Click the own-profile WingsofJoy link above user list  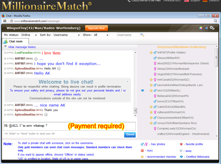coord(182,47)
